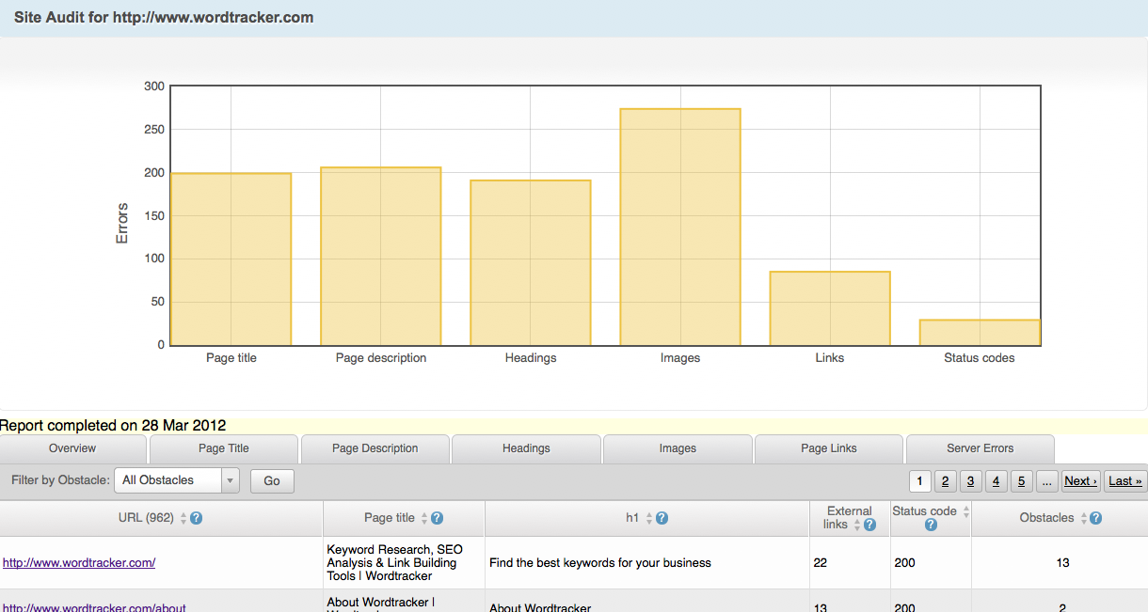Switch to the Page Title tab
1148x612 pixels.
(224, 448)
